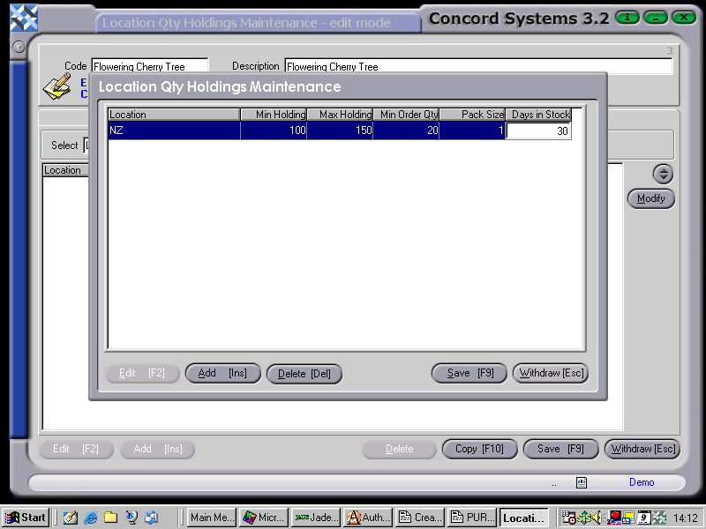This screenshot has height=529, width=706.
Task: Switch to the Jade taskbar window
Action: 315,518
